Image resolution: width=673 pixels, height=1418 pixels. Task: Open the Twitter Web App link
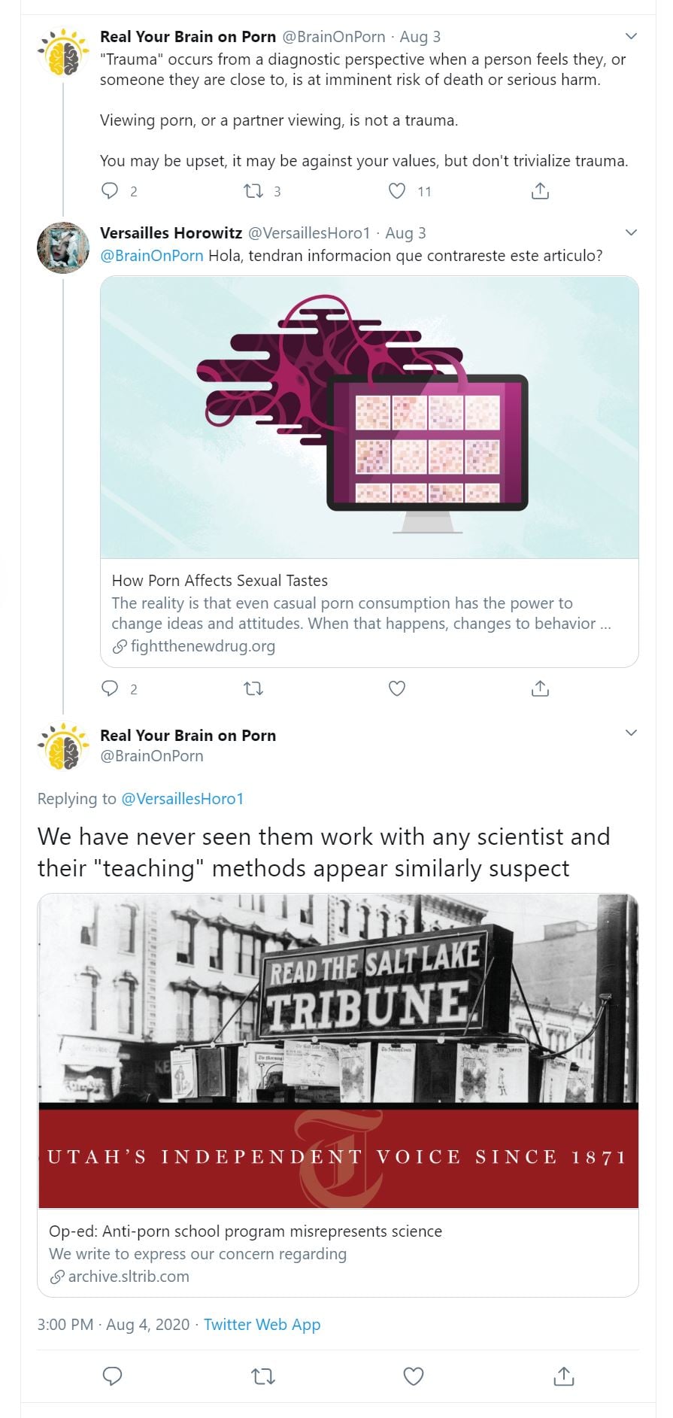click(262, 1325)
